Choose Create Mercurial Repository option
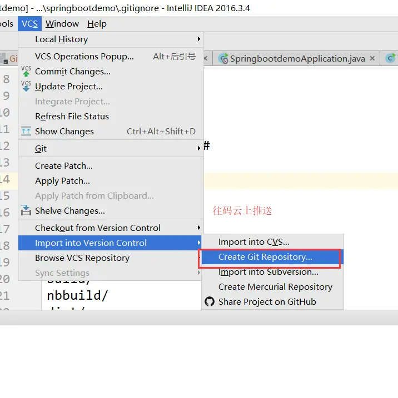Screen dimensions: 398x398 272,287
